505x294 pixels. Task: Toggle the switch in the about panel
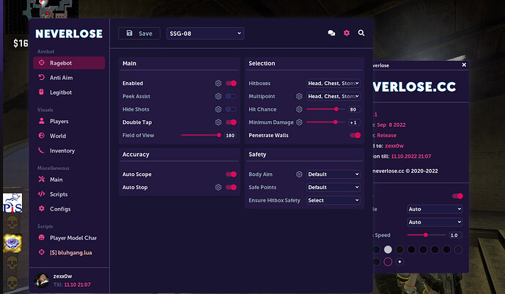pyautogui.click(x=457, y=196)
